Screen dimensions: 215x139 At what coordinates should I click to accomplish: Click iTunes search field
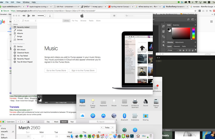(x=138, y=16)
